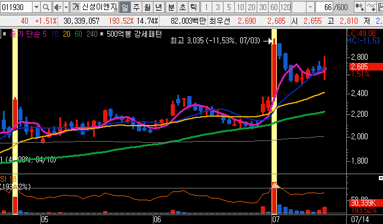The width and height of the screenshot is (383, 224).
Task: Click the red 30,339K volume tag on axis
Action: coord(366,203)
